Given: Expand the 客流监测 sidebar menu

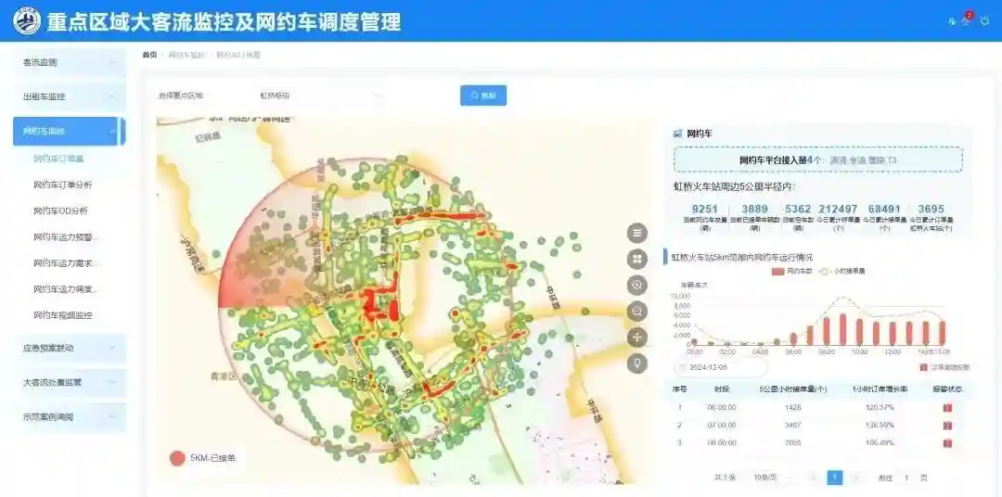Looking at the screenshot, I should tap(69, 63).
